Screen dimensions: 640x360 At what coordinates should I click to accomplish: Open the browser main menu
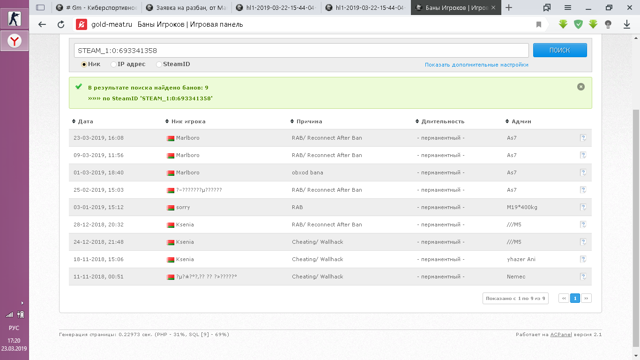(568, 7)
